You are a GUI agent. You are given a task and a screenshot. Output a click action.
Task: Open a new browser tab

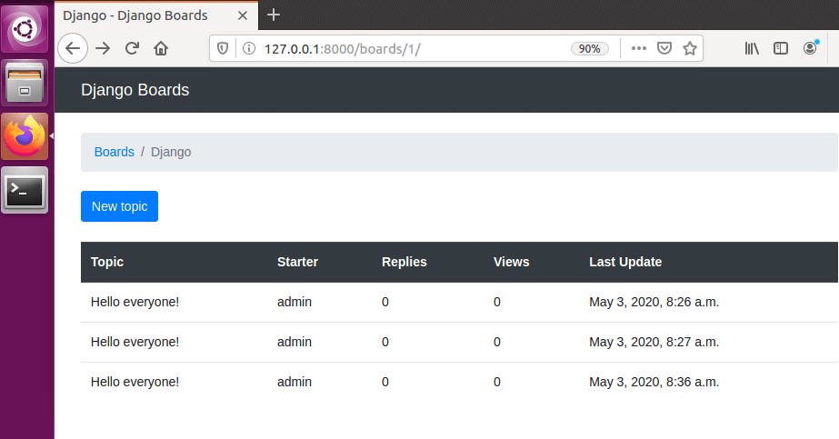274,15
